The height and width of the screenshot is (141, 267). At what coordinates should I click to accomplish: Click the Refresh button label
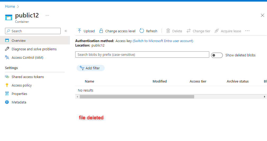[x=152, y=31]
